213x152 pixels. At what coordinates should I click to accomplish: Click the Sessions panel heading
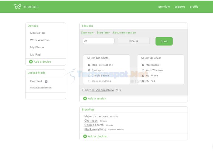click(x=88, y=26)
